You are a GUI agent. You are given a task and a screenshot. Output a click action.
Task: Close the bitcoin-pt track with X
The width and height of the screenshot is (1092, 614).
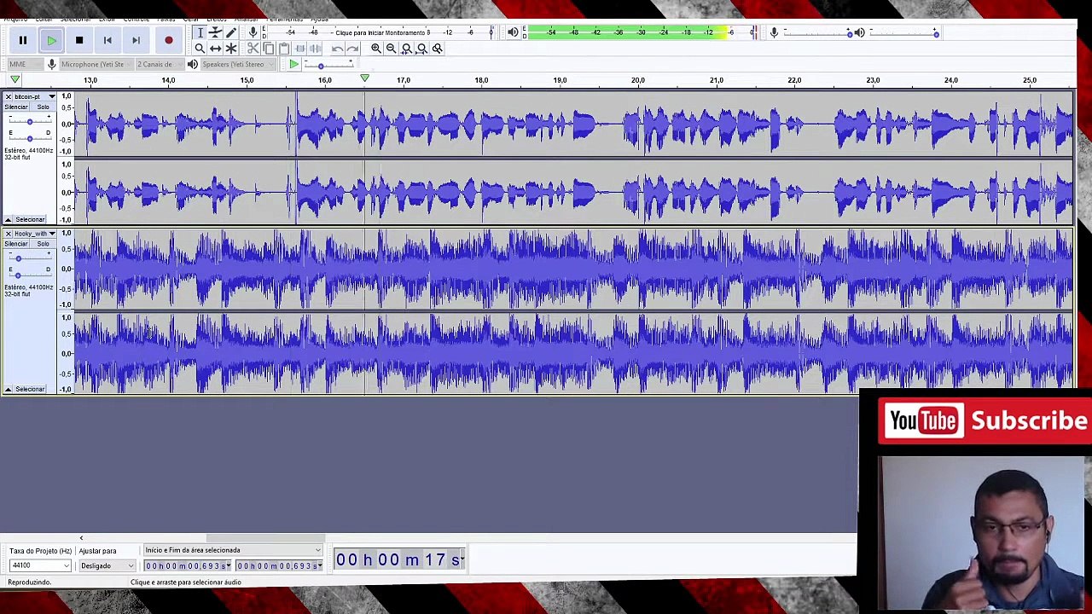(8, 96)
